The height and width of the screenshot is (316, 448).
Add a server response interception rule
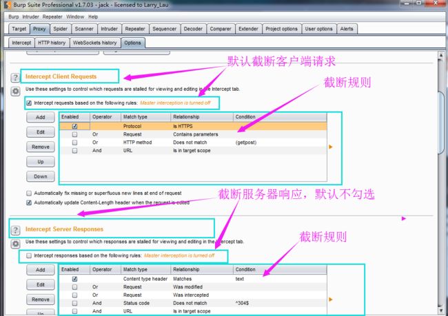pyautogui.click(x=41, y=270)
